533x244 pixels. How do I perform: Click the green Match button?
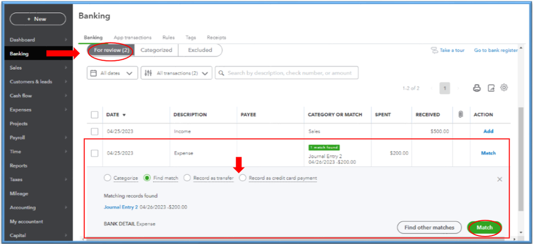(x=484, y=227)
